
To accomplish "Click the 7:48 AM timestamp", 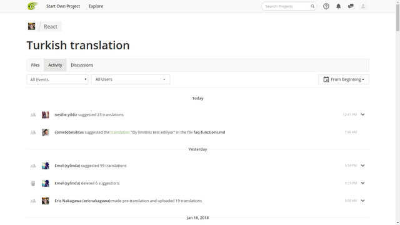I will (351, 132).
